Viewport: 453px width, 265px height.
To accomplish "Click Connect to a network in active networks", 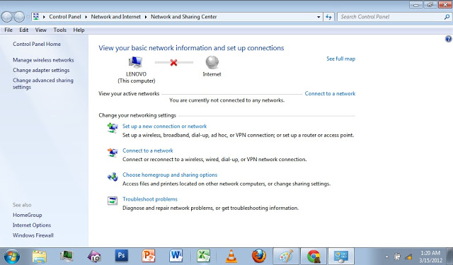I will 331,93.
